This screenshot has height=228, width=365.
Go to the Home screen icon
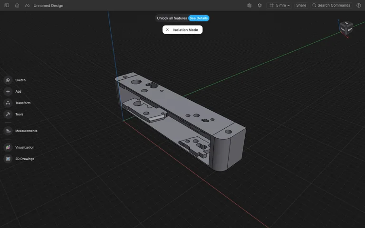tap(17, 6)
